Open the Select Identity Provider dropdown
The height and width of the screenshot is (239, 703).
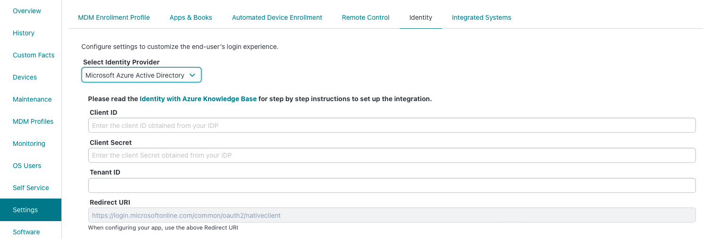(142, 75)
